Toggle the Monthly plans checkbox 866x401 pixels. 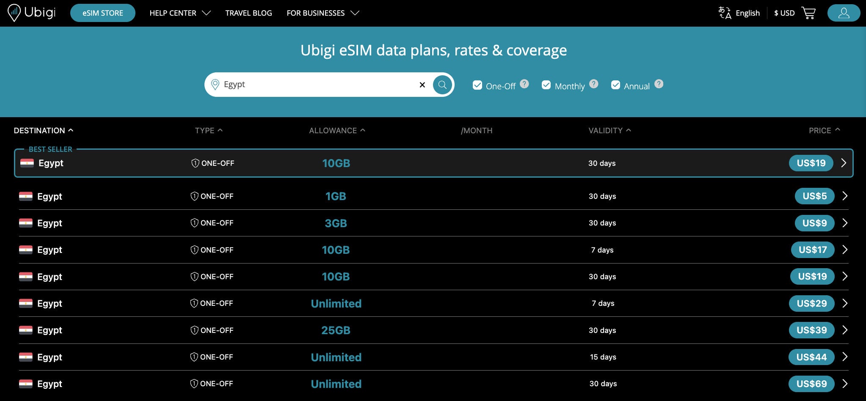[546, 85]
